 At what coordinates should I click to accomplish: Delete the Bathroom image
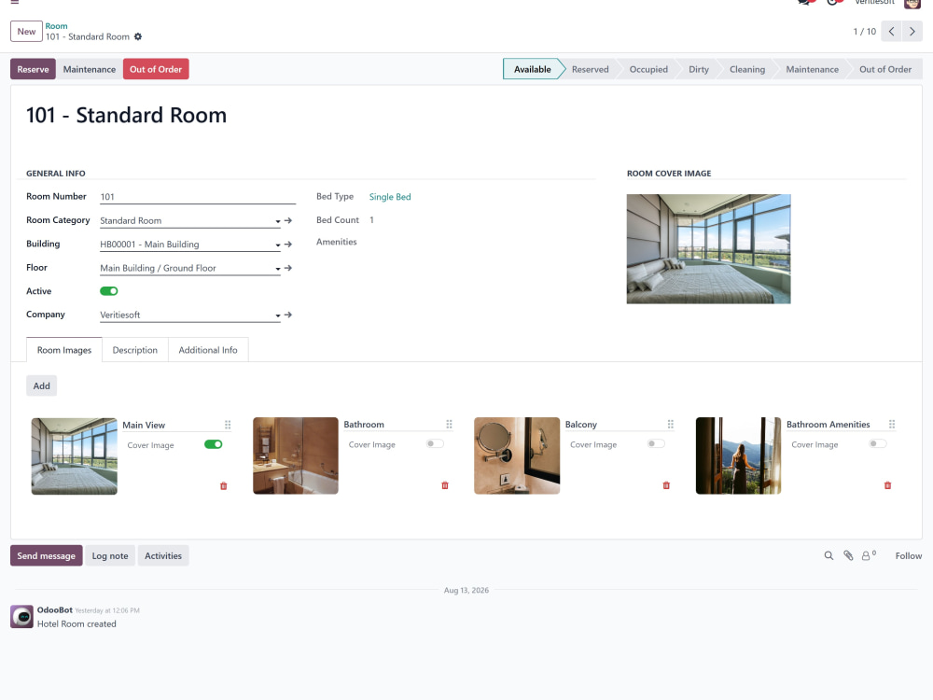coord(445,485)
